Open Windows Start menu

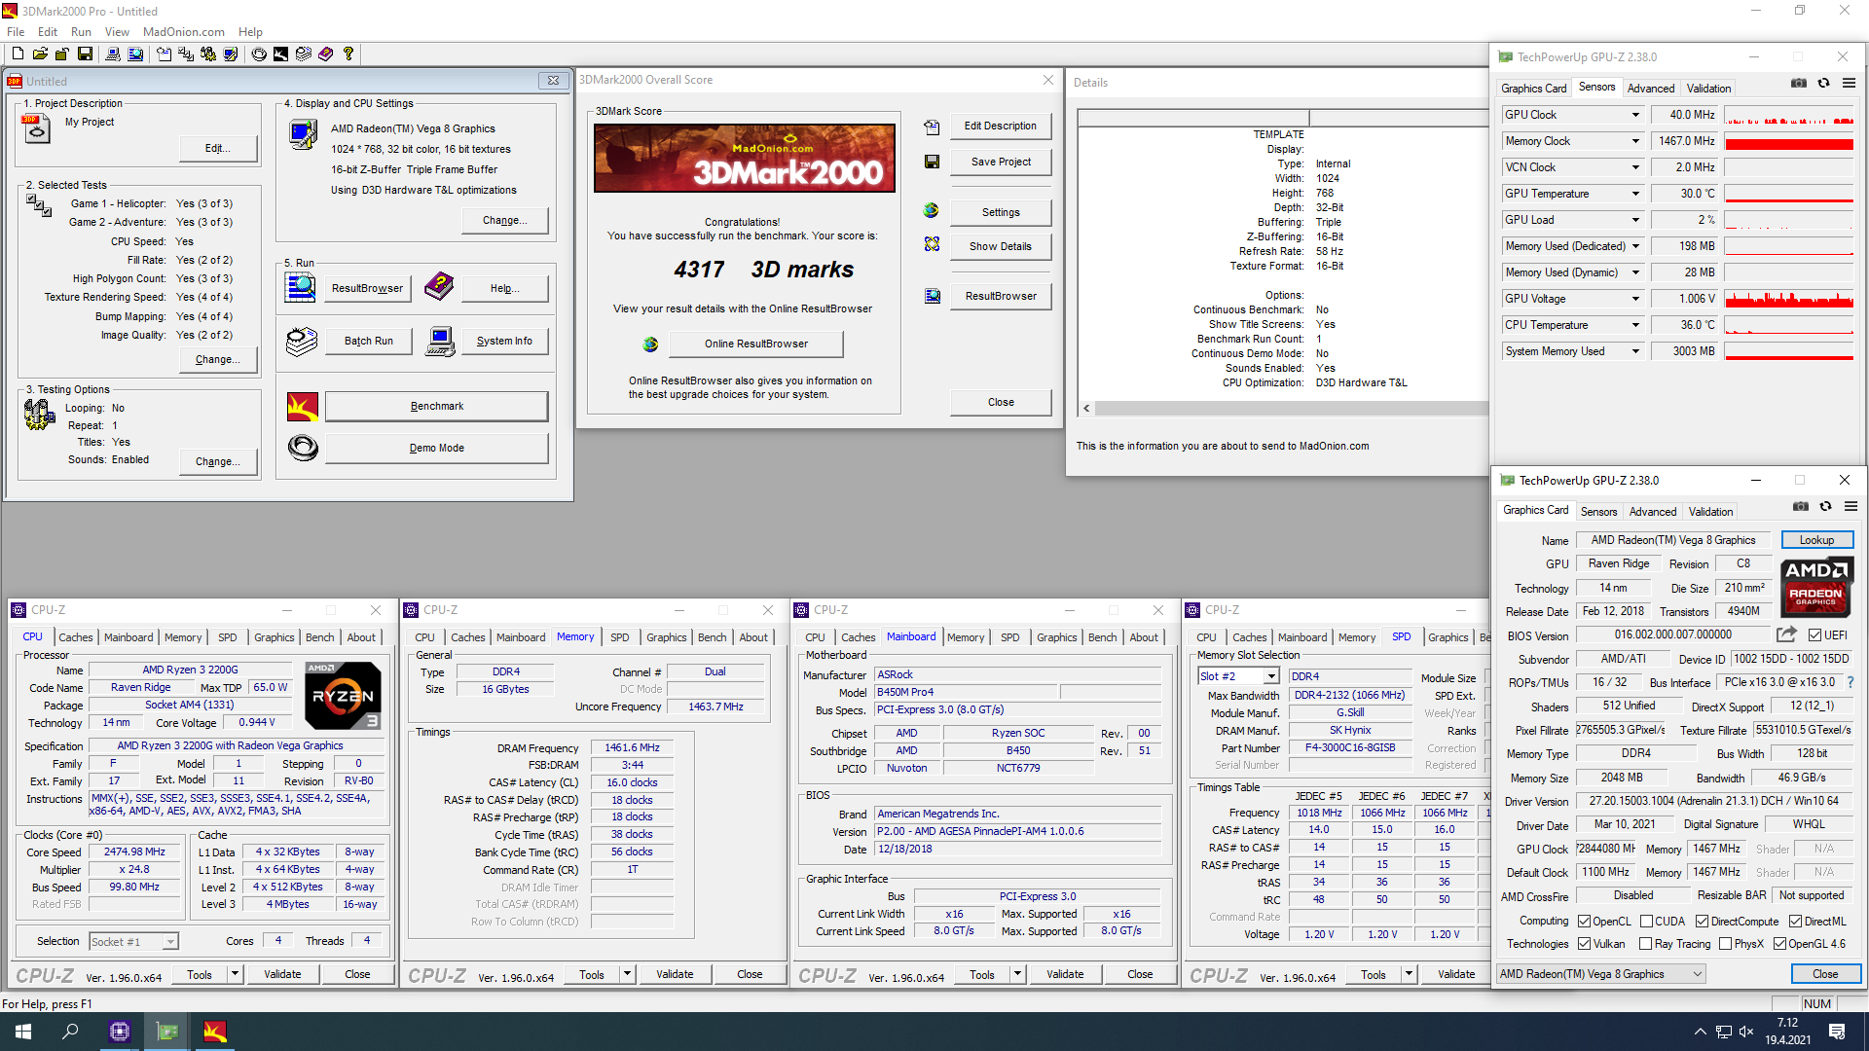[23, 1032]
